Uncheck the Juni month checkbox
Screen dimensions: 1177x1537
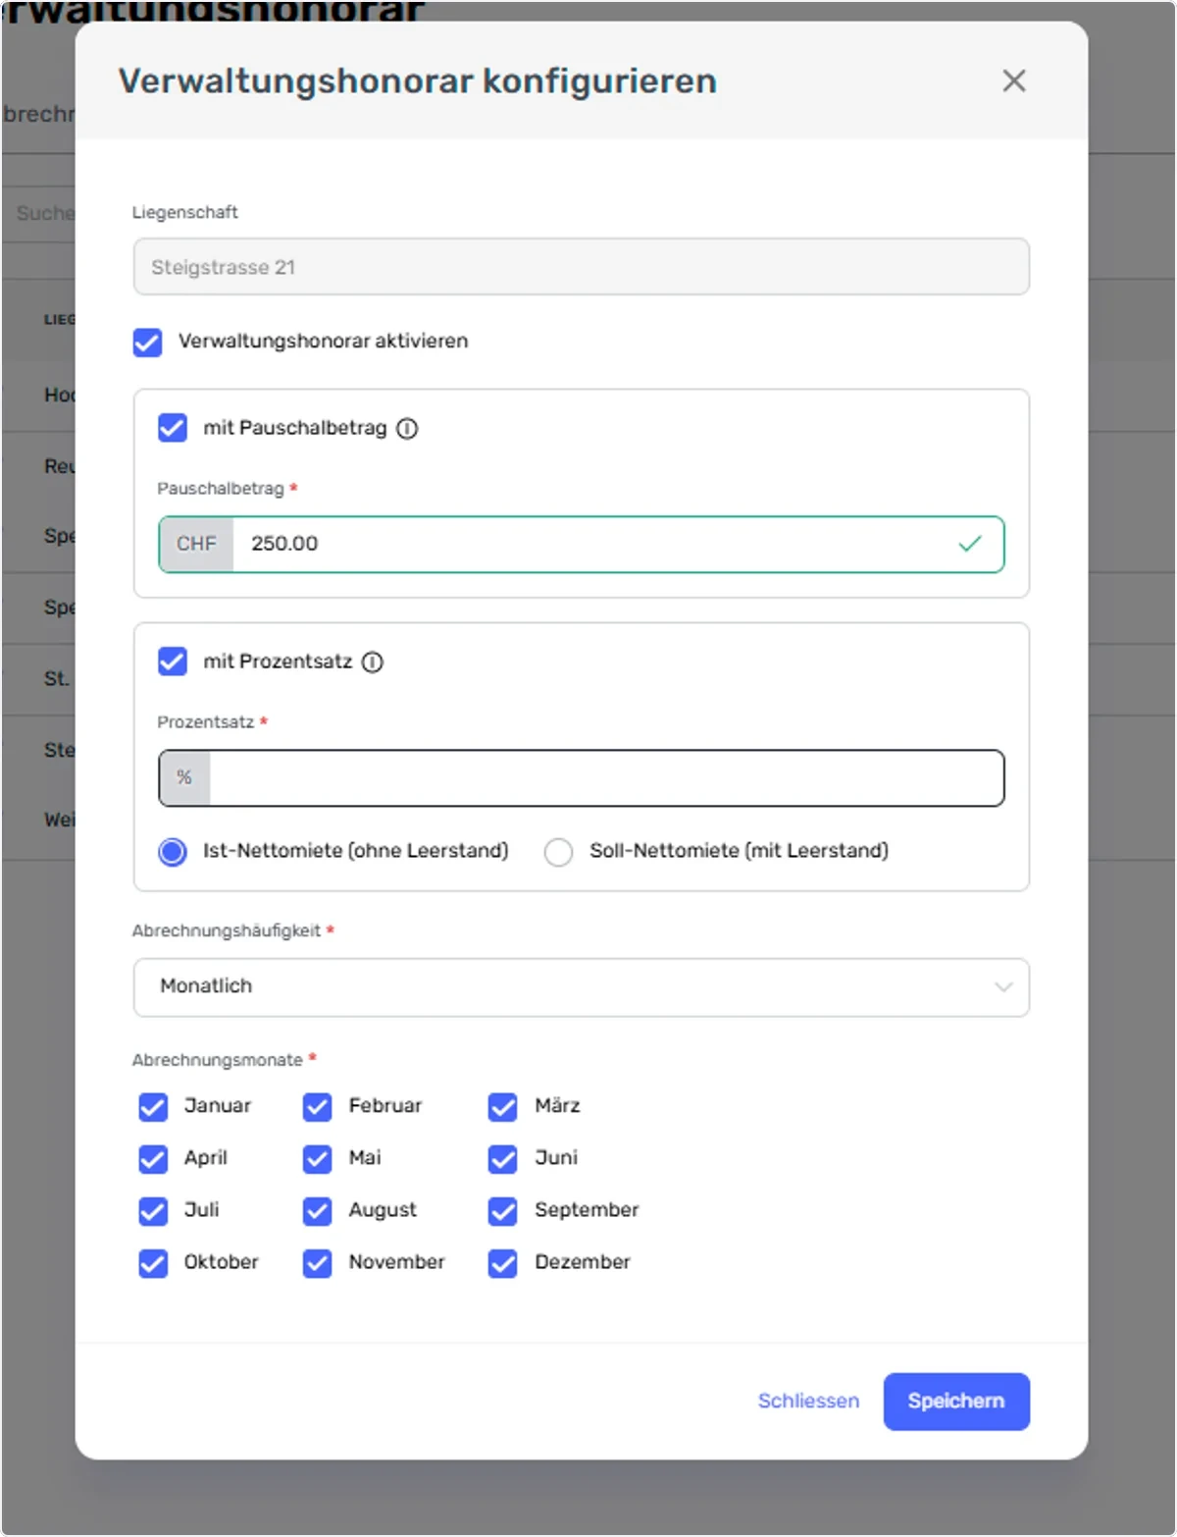(503, 1159)
